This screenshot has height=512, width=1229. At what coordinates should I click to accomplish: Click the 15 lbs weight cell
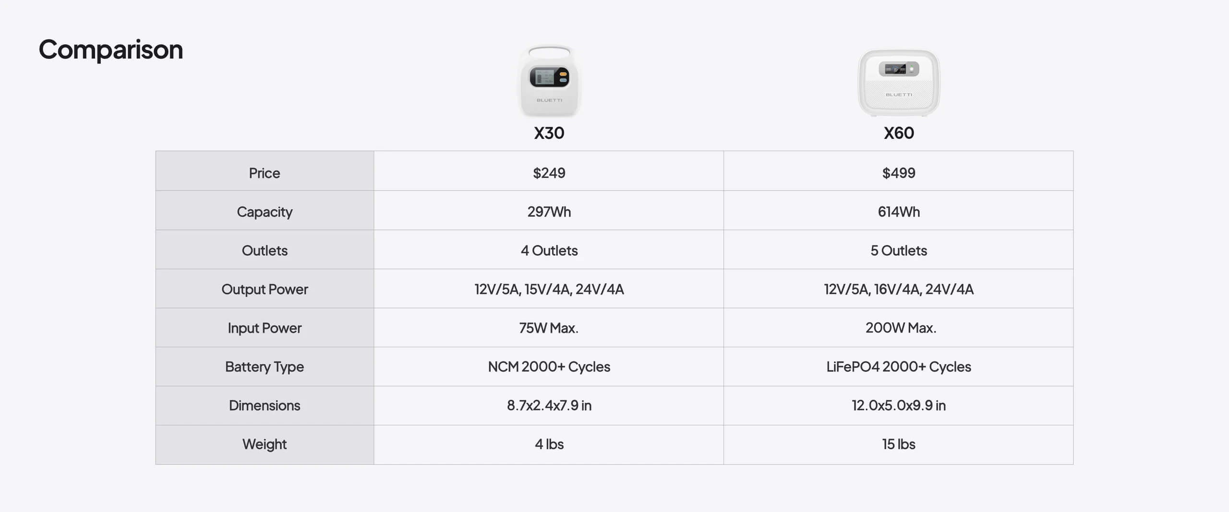point(899,444)
